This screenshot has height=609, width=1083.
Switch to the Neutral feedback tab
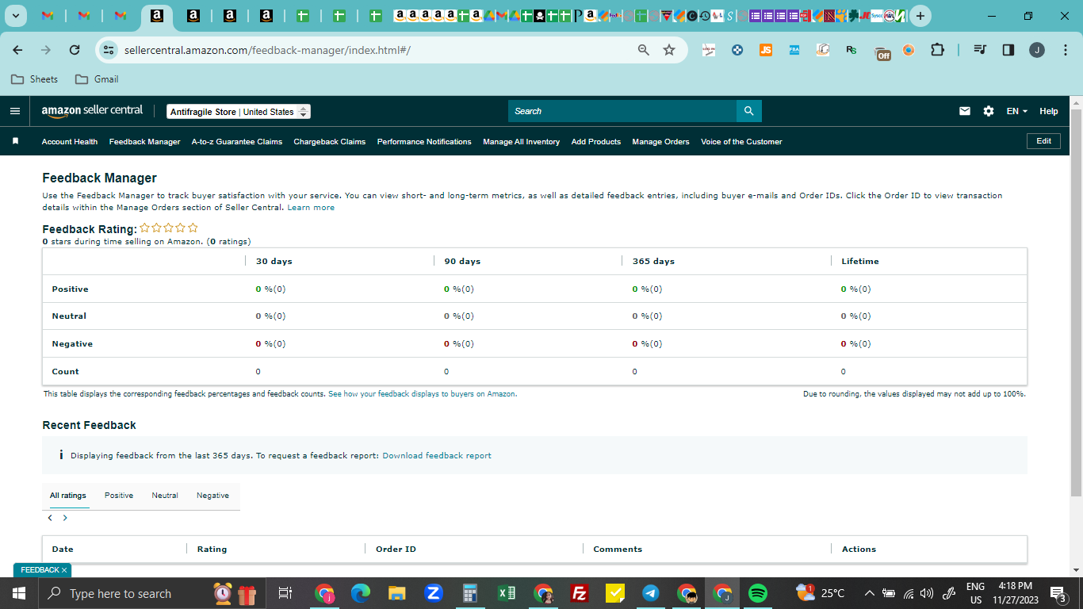[165, 496]
